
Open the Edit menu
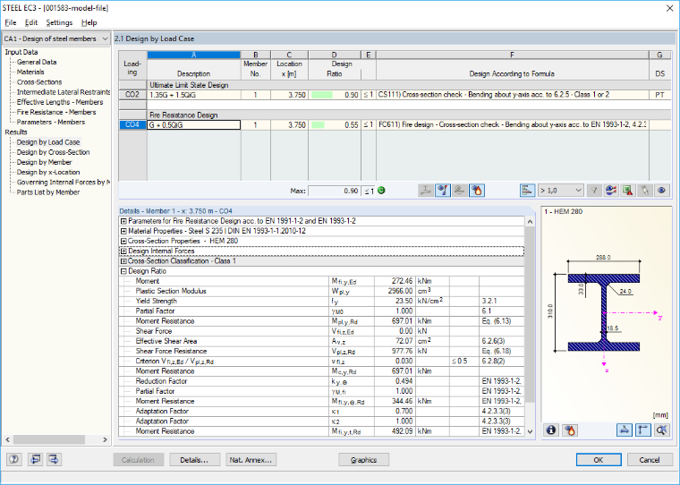(31, 22)
